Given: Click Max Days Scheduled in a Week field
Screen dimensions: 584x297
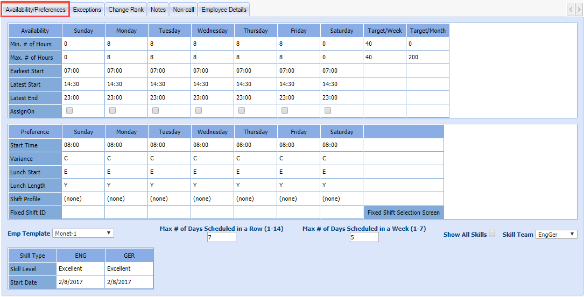Looking at the screenshot, I should (x=364, y=237).
